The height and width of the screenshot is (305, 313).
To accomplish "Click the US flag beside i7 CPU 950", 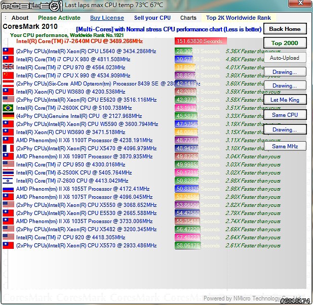I will (x=8, y=164).
